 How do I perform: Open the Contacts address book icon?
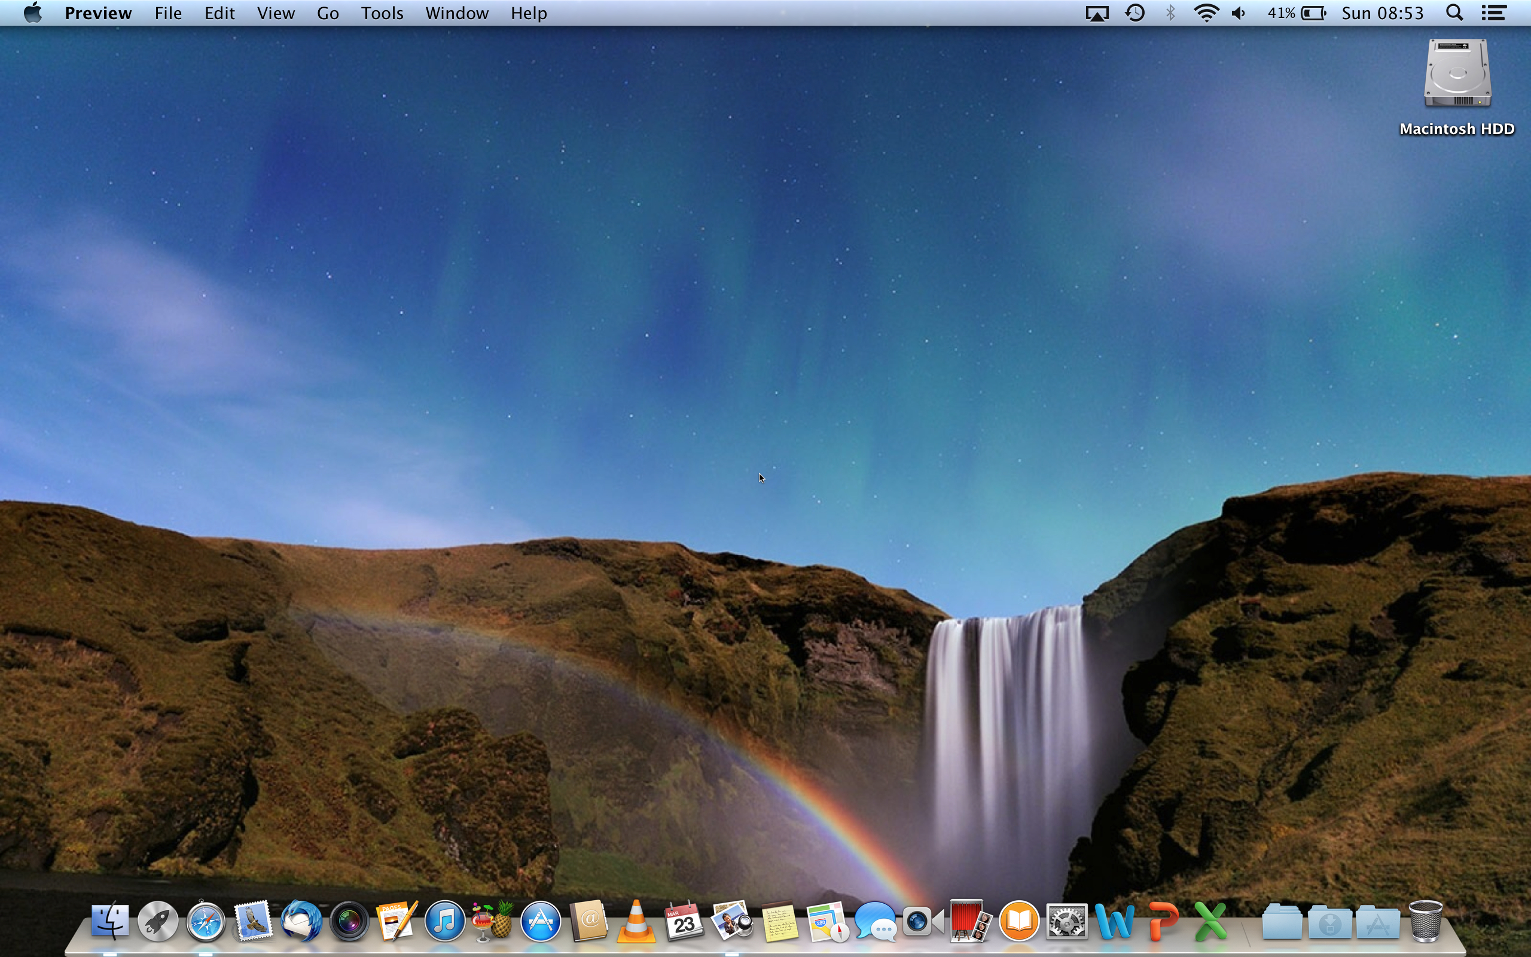(x=588, y=921)
